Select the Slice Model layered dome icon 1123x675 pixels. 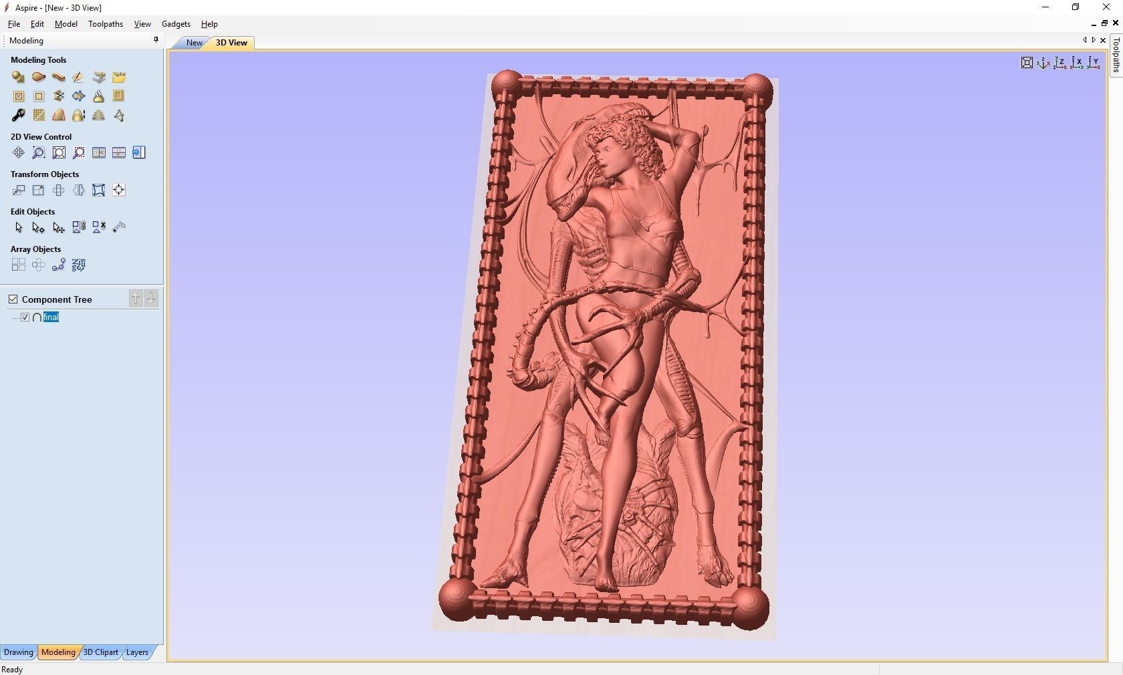99,115
